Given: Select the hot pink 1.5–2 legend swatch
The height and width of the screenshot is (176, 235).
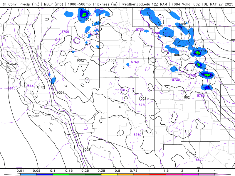Looking at the screenshot, I should coord(174,174).
